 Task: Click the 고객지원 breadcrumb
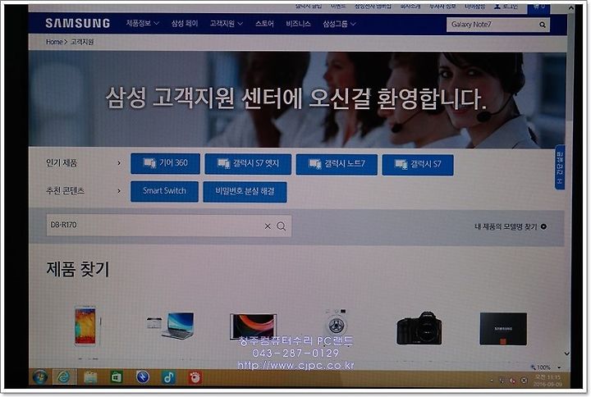(82, 42)
